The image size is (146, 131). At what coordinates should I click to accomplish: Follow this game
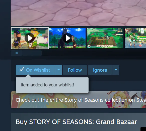point(75,70)
